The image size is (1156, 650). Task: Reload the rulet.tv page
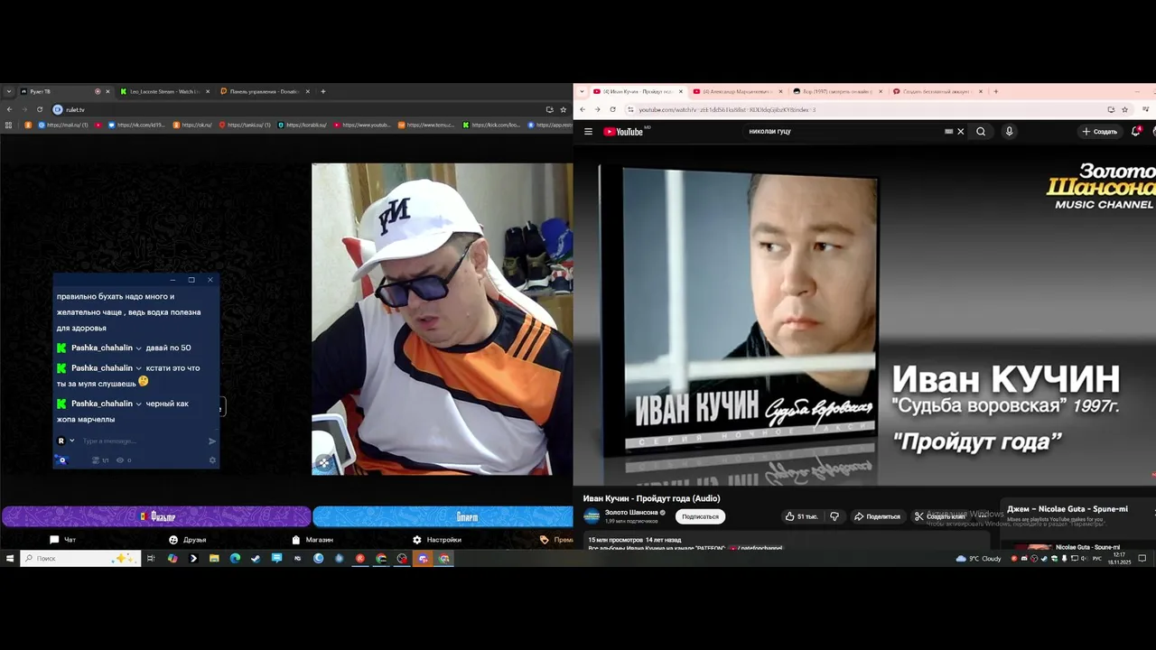[x=40, y=109]
